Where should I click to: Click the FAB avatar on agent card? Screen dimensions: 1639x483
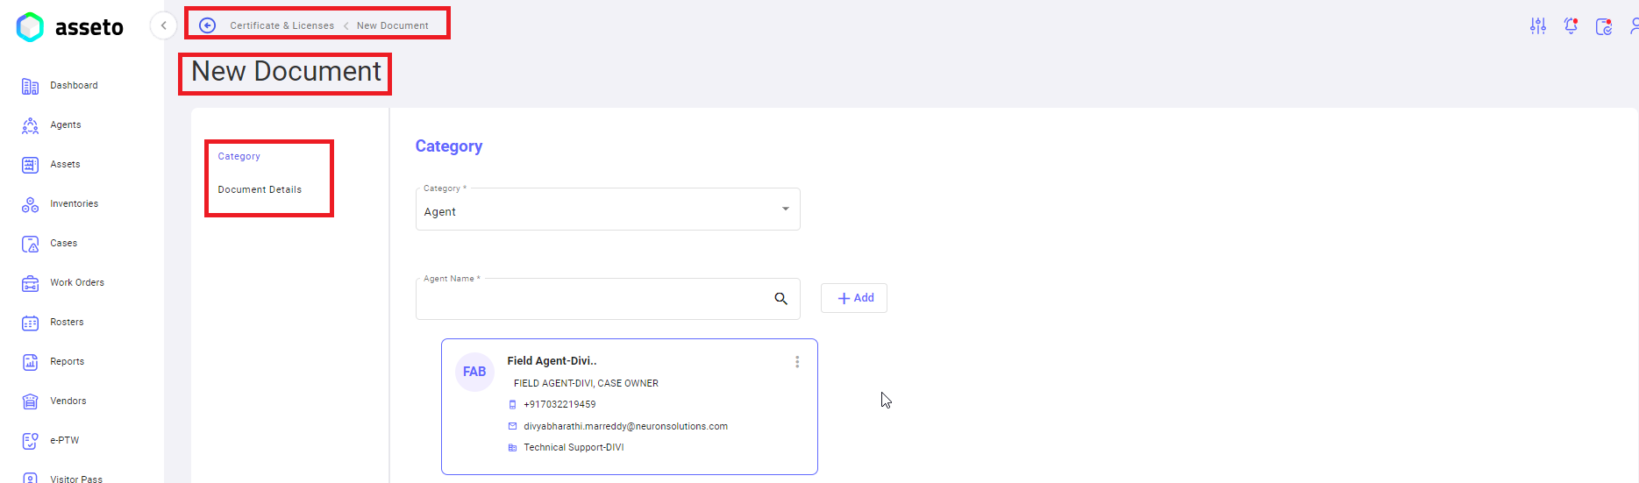pos(474,372)
